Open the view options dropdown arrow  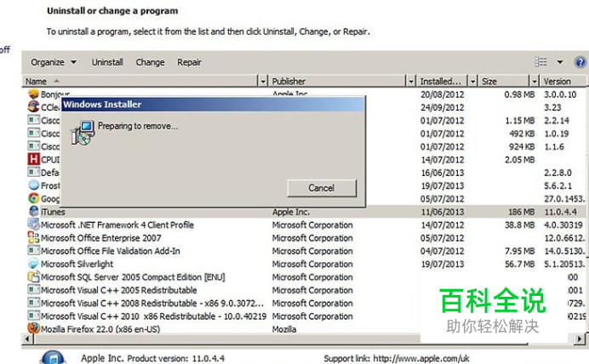[560, 62]
